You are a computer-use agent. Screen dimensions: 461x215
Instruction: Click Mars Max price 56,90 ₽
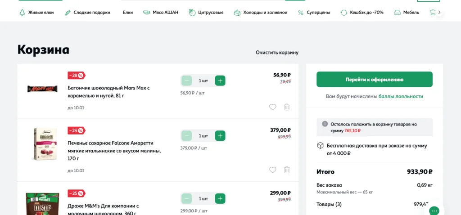coord(282,75)
